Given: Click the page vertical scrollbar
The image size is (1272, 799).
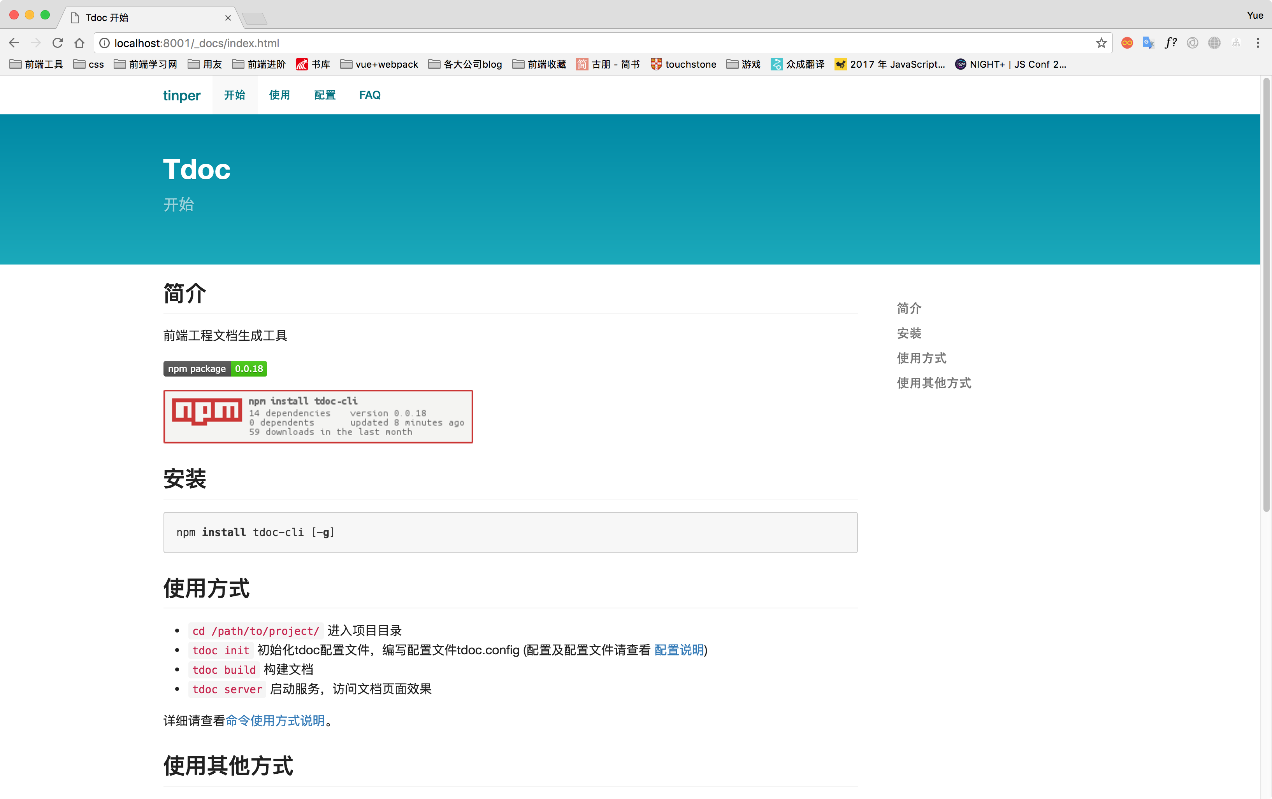Looking at the screenshot, I should [1266, 296].
